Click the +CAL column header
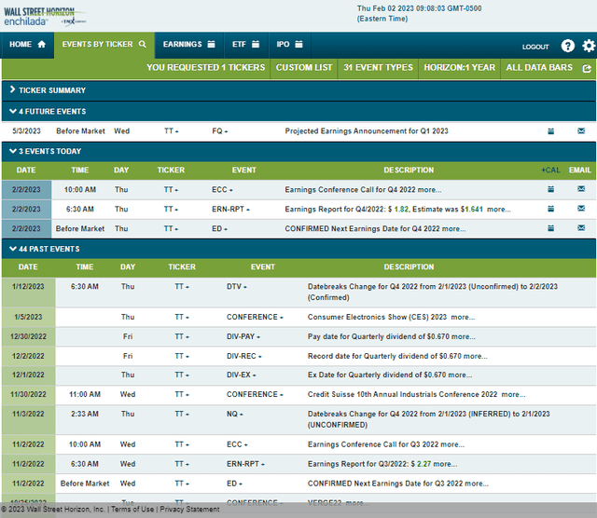 click(550, 170)
